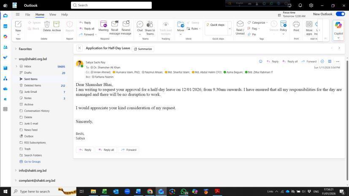Viewport: 349px width, 196px height.
Task: Open the Categorize dropdown
Action: tap(257, 23)
